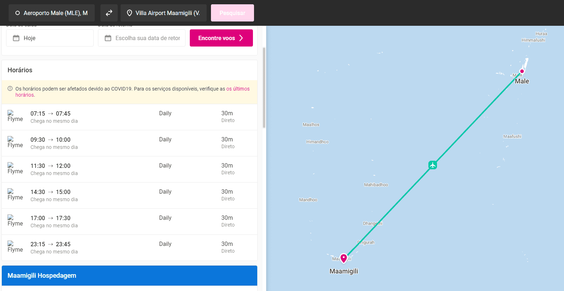Image resolution: width=564 pixels, height=291 pixels.
Task: Click the Horários section heading
Action: (x=20, y=70)
